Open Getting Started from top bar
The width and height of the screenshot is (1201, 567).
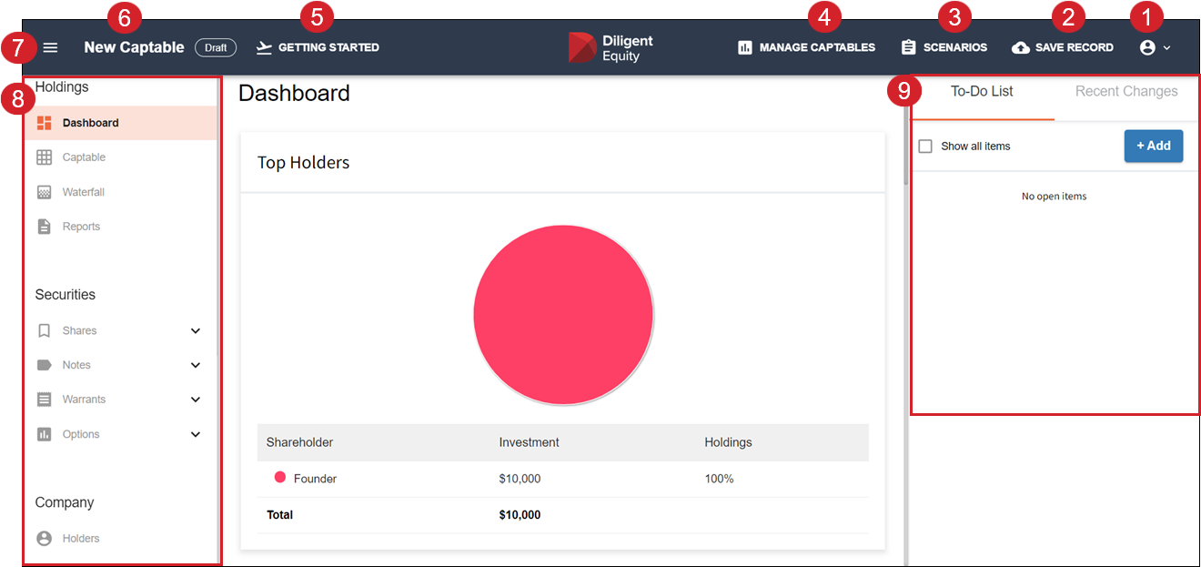point(318,47)
